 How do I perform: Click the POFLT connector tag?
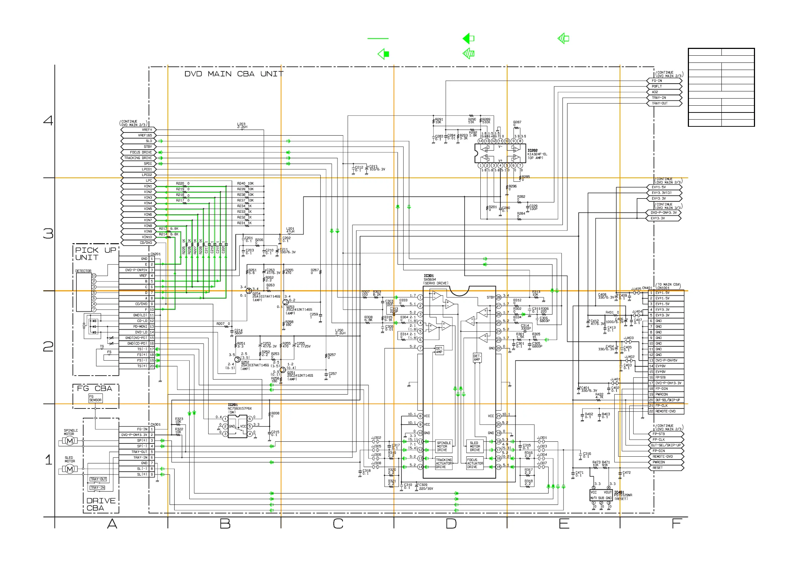(664, 86)
